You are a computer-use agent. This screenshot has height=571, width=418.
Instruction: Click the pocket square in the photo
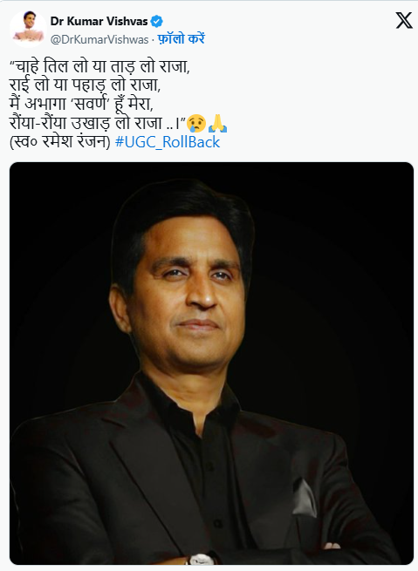coord(304,498)
